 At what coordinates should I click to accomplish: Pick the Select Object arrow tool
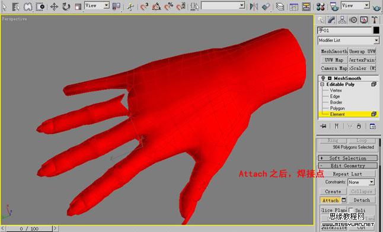4,7
